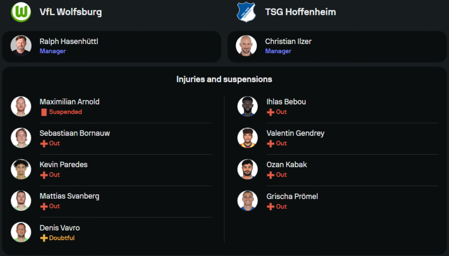The width and height of the screenshot is (449, 256).
Task: Select Mattias Svanberg's player avatar
Action: (21, 201)
